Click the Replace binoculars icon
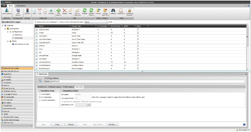Screen dimensions: 251x132 (x=113, y=11)
